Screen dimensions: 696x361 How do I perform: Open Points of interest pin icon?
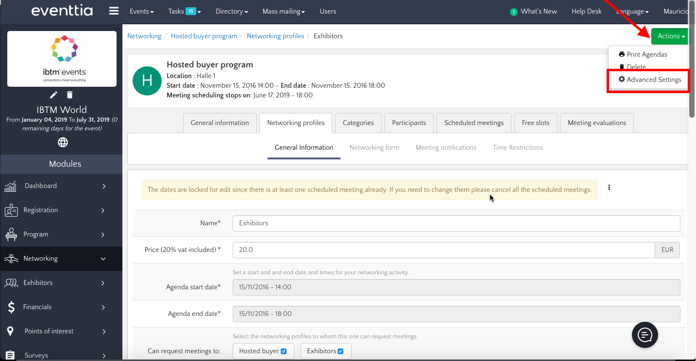tap(10, 331)
